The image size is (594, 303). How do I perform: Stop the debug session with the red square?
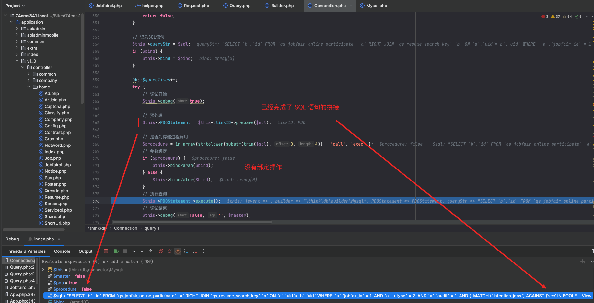(106, 251)
